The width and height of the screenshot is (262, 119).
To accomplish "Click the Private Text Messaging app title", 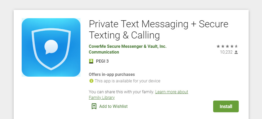I will [158, 30].
